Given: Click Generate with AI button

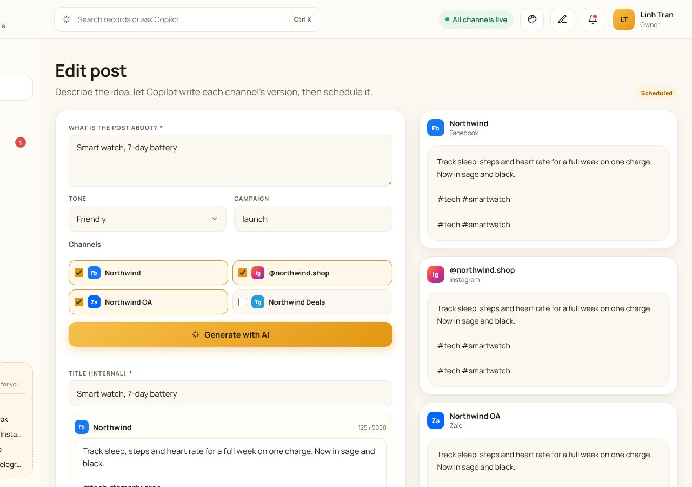Looking at the screenshot, I should pyautogui.click(x=230, y=334).
